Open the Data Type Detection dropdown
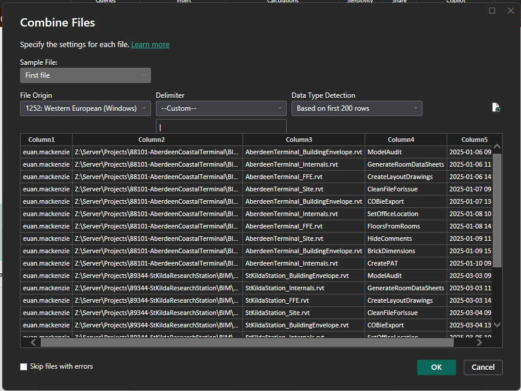This screenshot has height=391, width=521. (x=356, y=108)
